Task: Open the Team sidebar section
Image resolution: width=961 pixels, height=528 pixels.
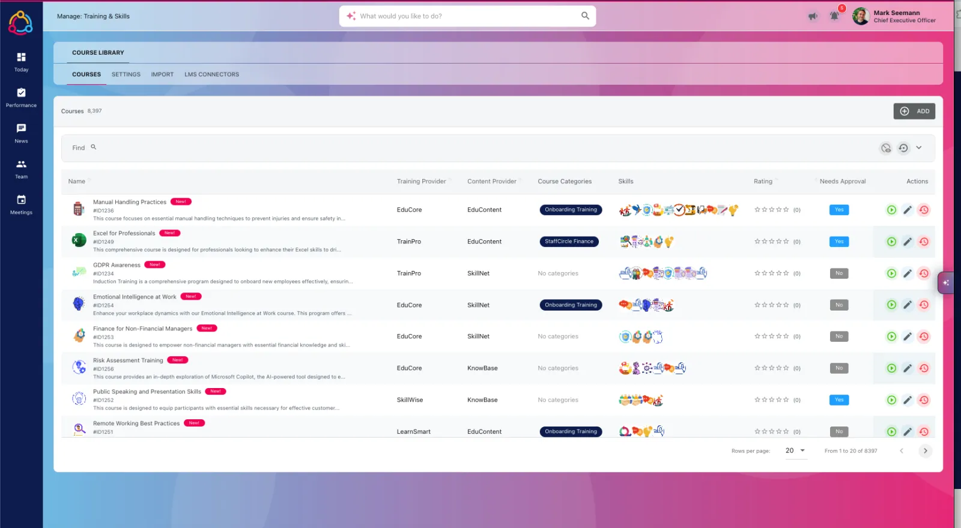Action: [x=21, y=169]
